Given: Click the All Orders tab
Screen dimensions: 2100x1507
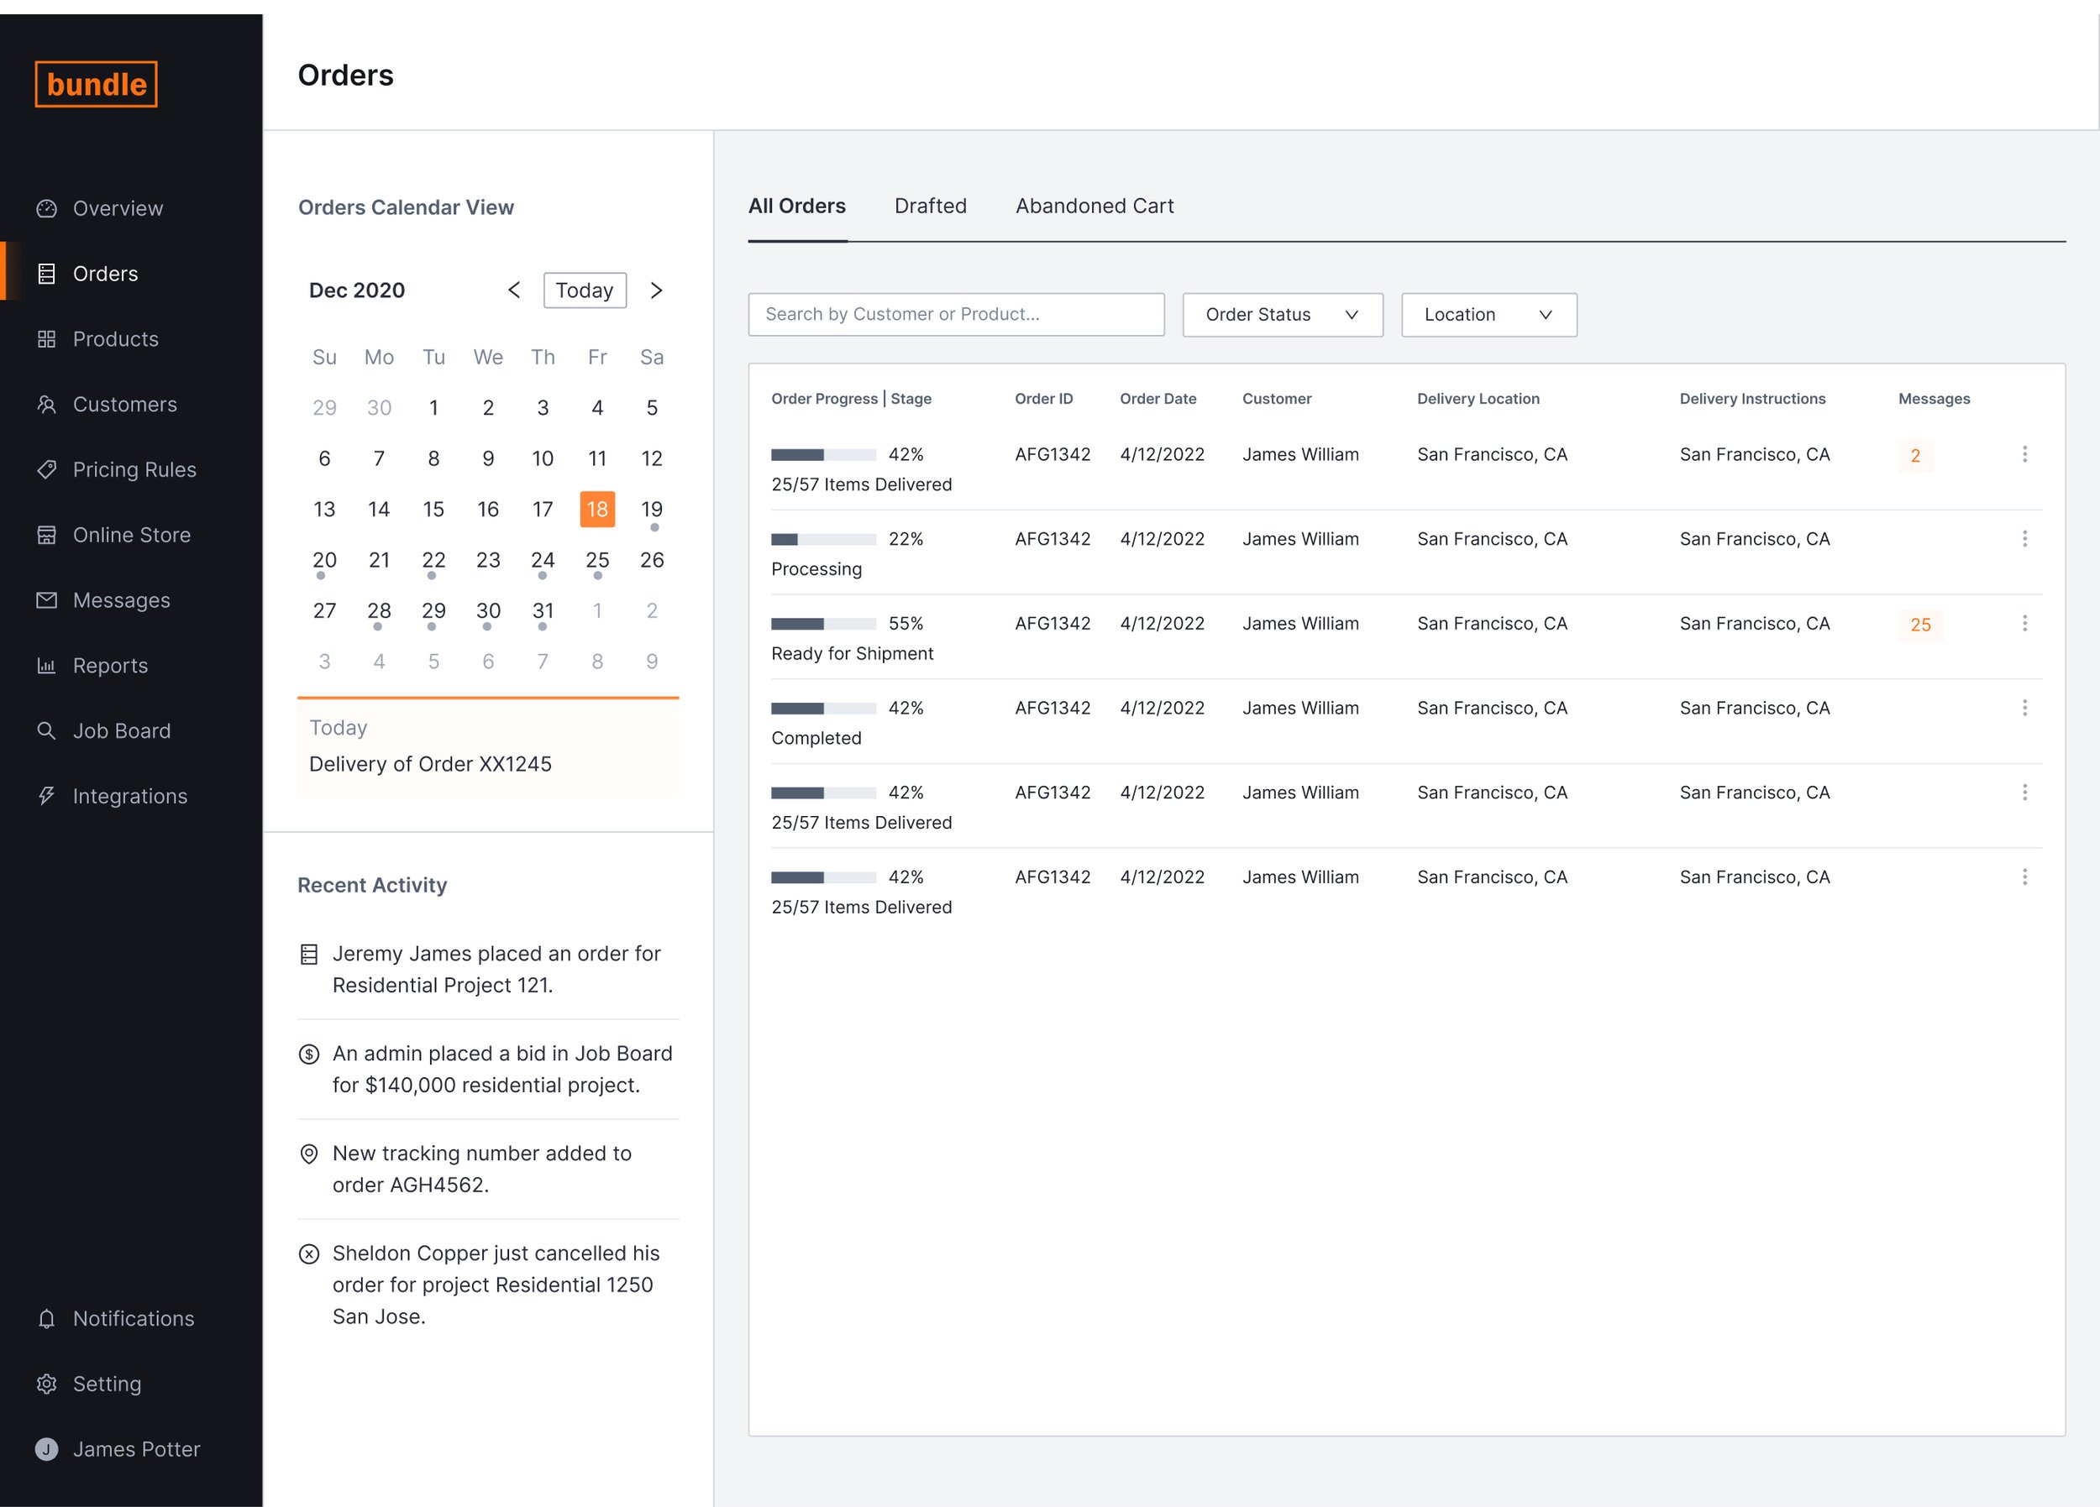Looking at the screenshot, I should click(795, 206).
